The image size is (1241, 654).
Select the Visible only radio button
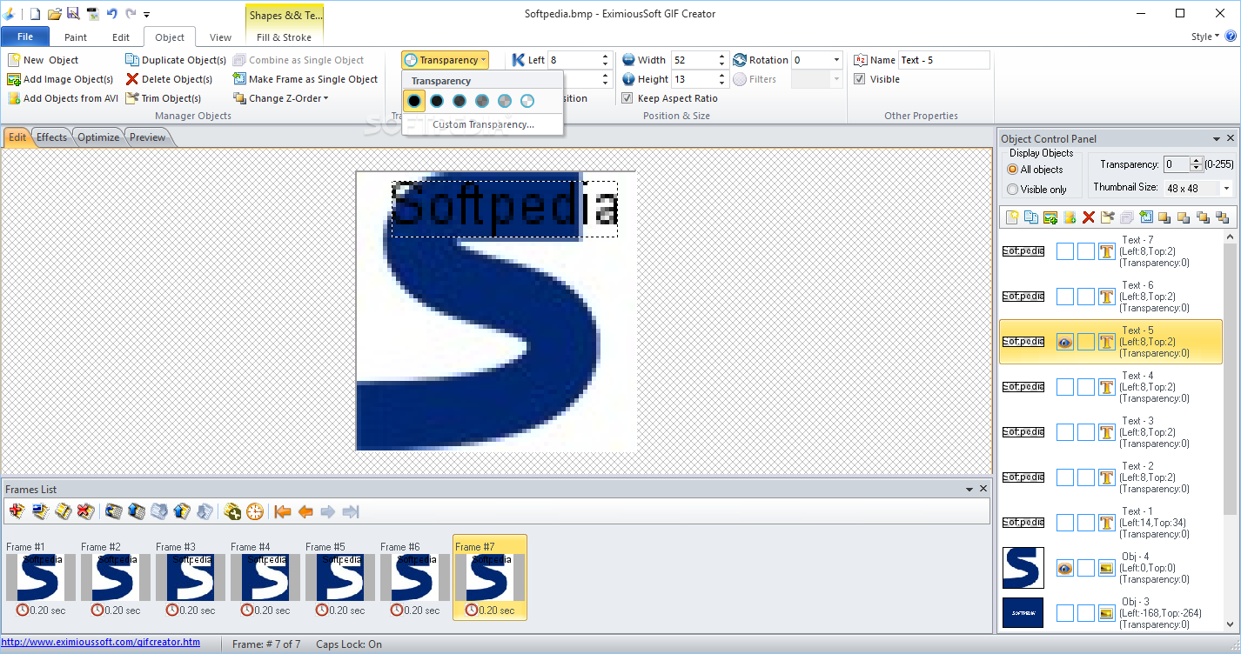click(x=1012, y=189)
